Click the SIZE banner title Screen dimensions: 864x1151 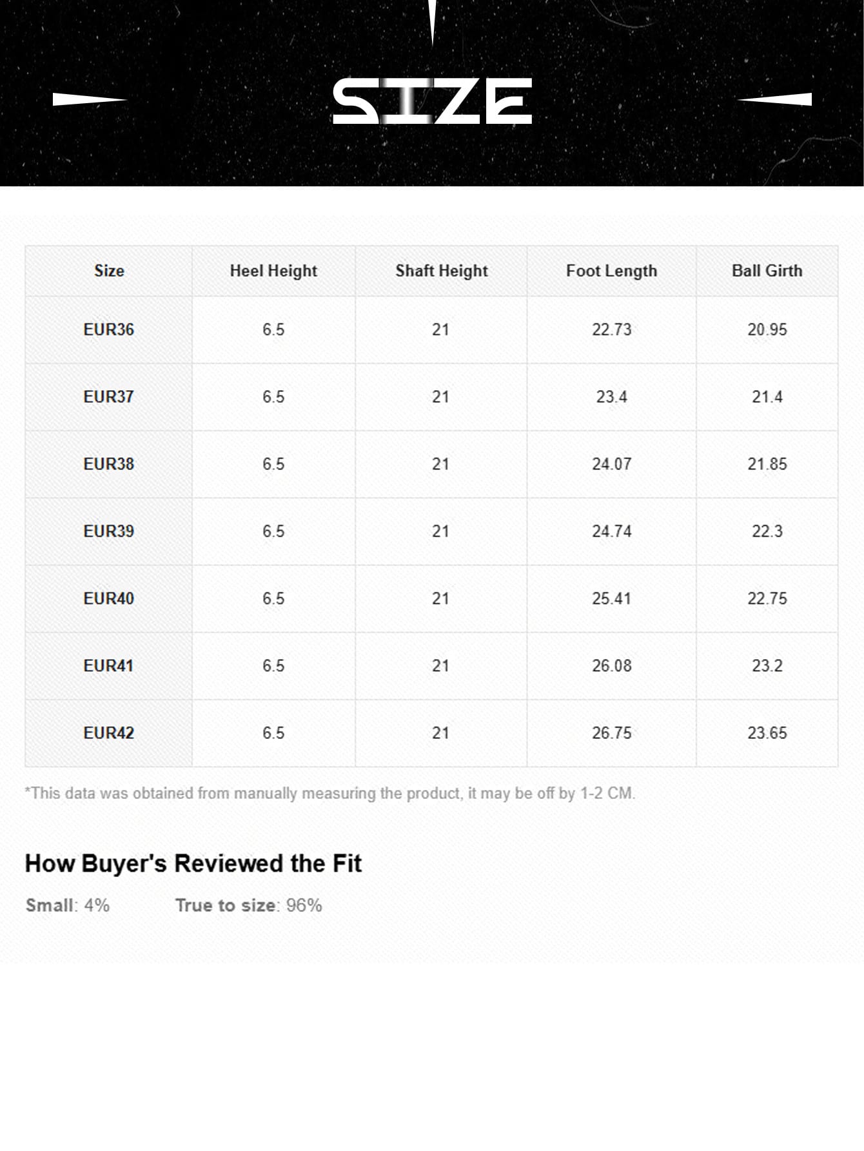[432, 101]
